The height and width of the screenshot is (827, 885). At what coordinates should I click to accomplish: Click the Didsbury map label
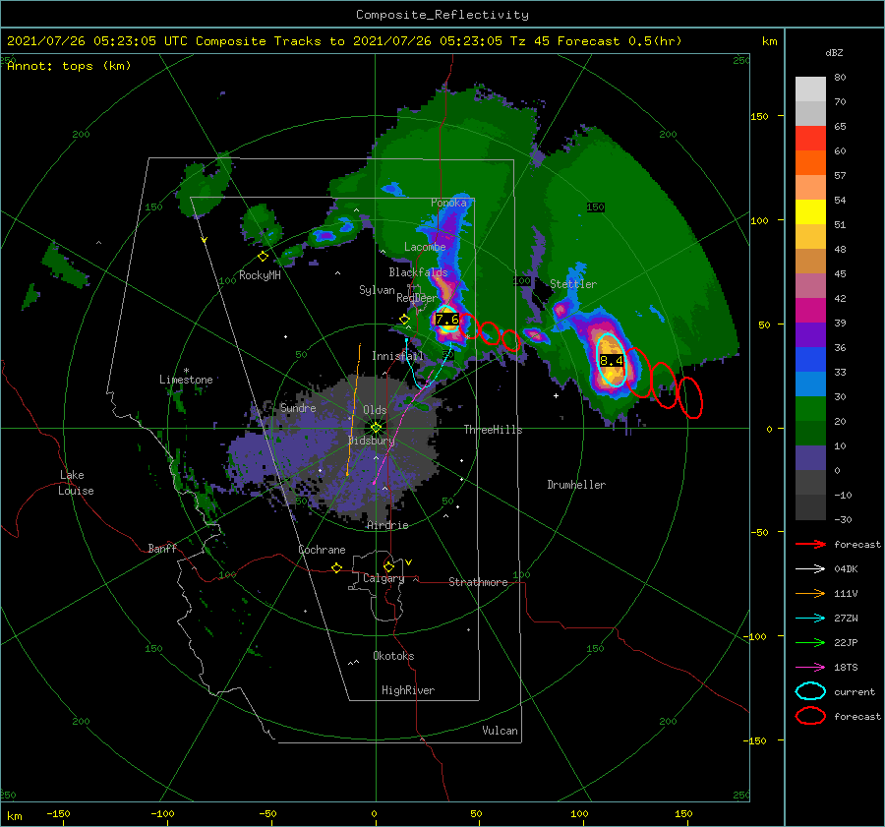click(372, 441)
